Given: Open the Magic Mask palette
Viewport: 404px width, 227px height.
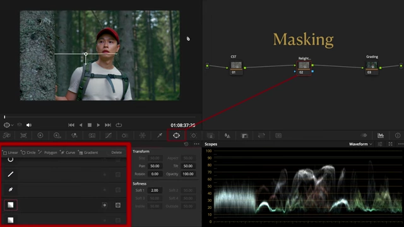Looking at the screenshot, I should click(210, 136).
